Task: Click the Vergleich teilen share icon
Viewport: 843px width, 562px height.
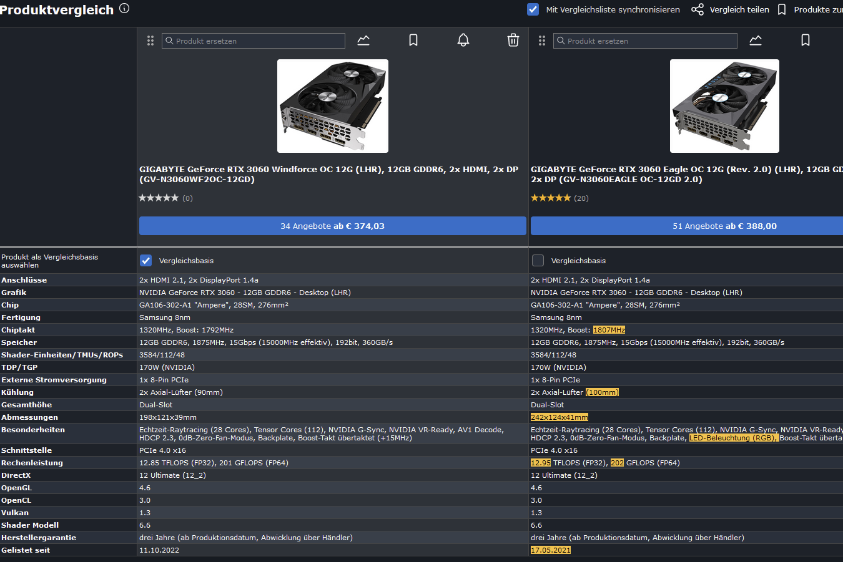Action: (698, 9)
